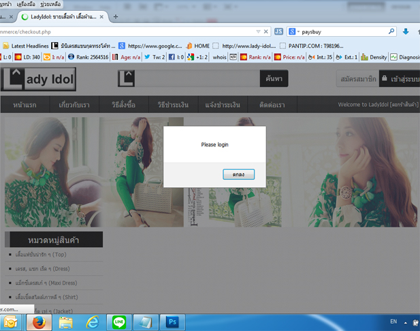Screen dimensions: 420x331
Task: Open the Outlook mail taskbar icon
Action: [x=10, y=322]
